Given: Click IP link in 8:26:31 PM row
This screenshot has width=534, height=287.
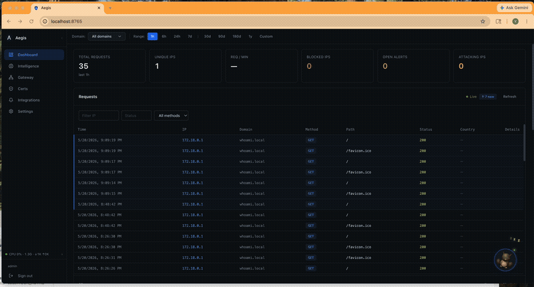Looking at the screenshot, I should click(192, 258).
